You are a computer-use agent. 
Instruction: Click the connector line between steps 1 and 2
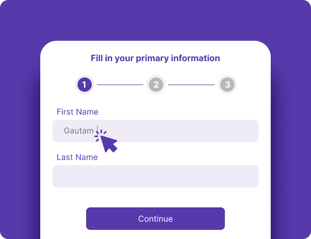point(120,85)
